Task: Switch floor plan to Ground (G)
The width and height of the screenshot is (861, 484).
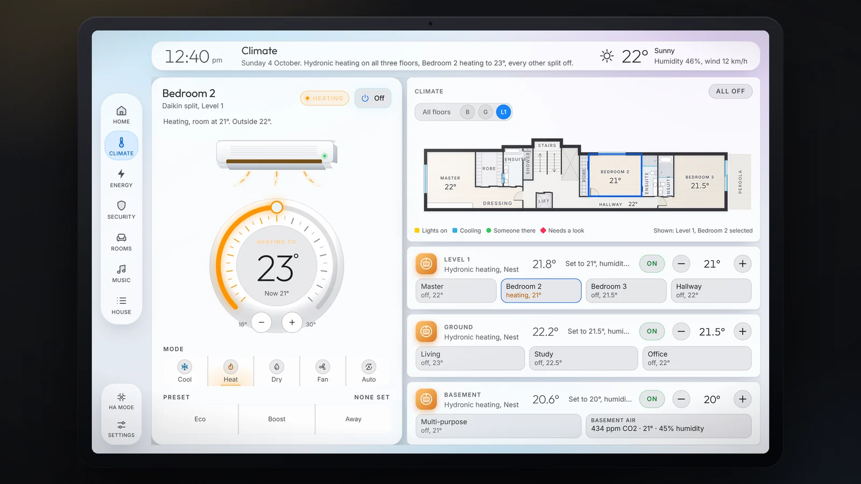Action: pyautogui.click(x=485, y=112)
